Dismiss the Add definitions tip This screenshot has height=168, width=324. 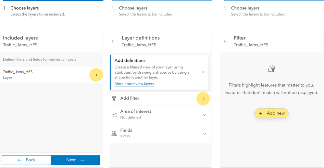click(x=203, y=72)
